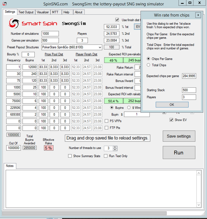Screen dimensions: 207x219
Task: Click the Number of threads value field
Action: [109, 148]
